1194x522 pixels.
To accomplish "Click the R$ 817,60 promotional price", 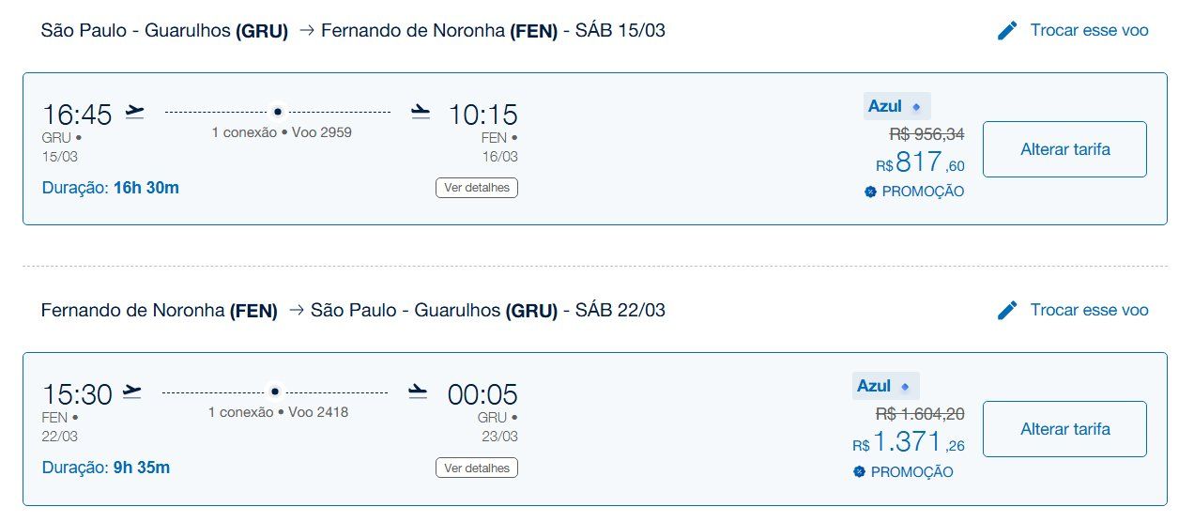I will [920, 163].
